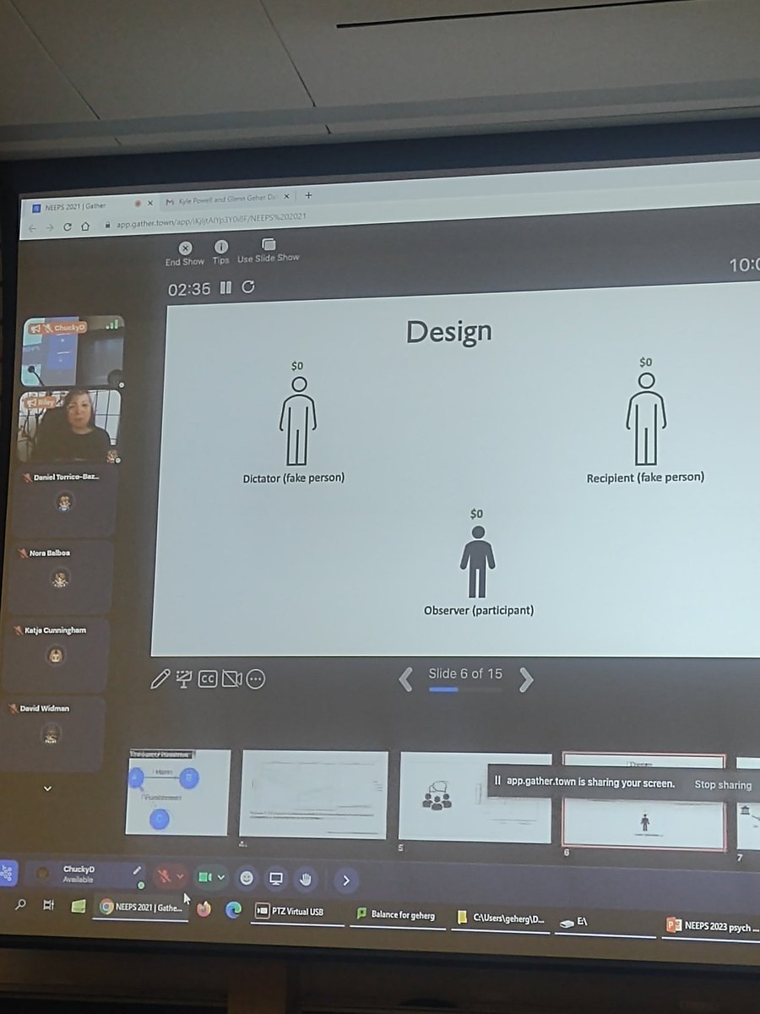Open presenter Tips
760x1014 pixels.
(x=220, y=252)
